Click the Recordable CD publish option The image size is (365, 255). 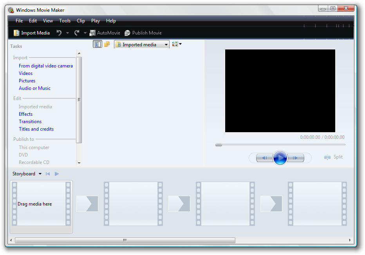(34, 162)
